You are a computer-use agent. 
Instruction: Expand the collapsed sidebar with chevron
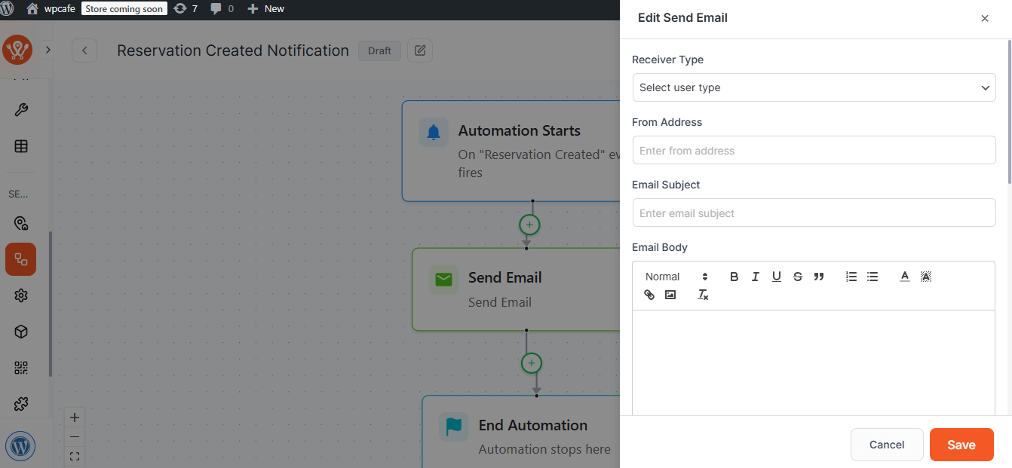pyautogui.click(x=48, y=50)
